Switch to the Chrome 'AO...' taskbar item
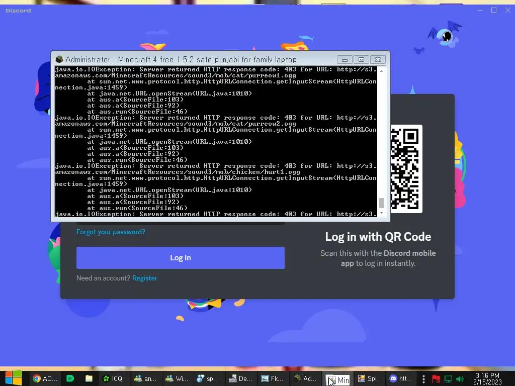This screenshot has height=386, width=515. (45, 378)
